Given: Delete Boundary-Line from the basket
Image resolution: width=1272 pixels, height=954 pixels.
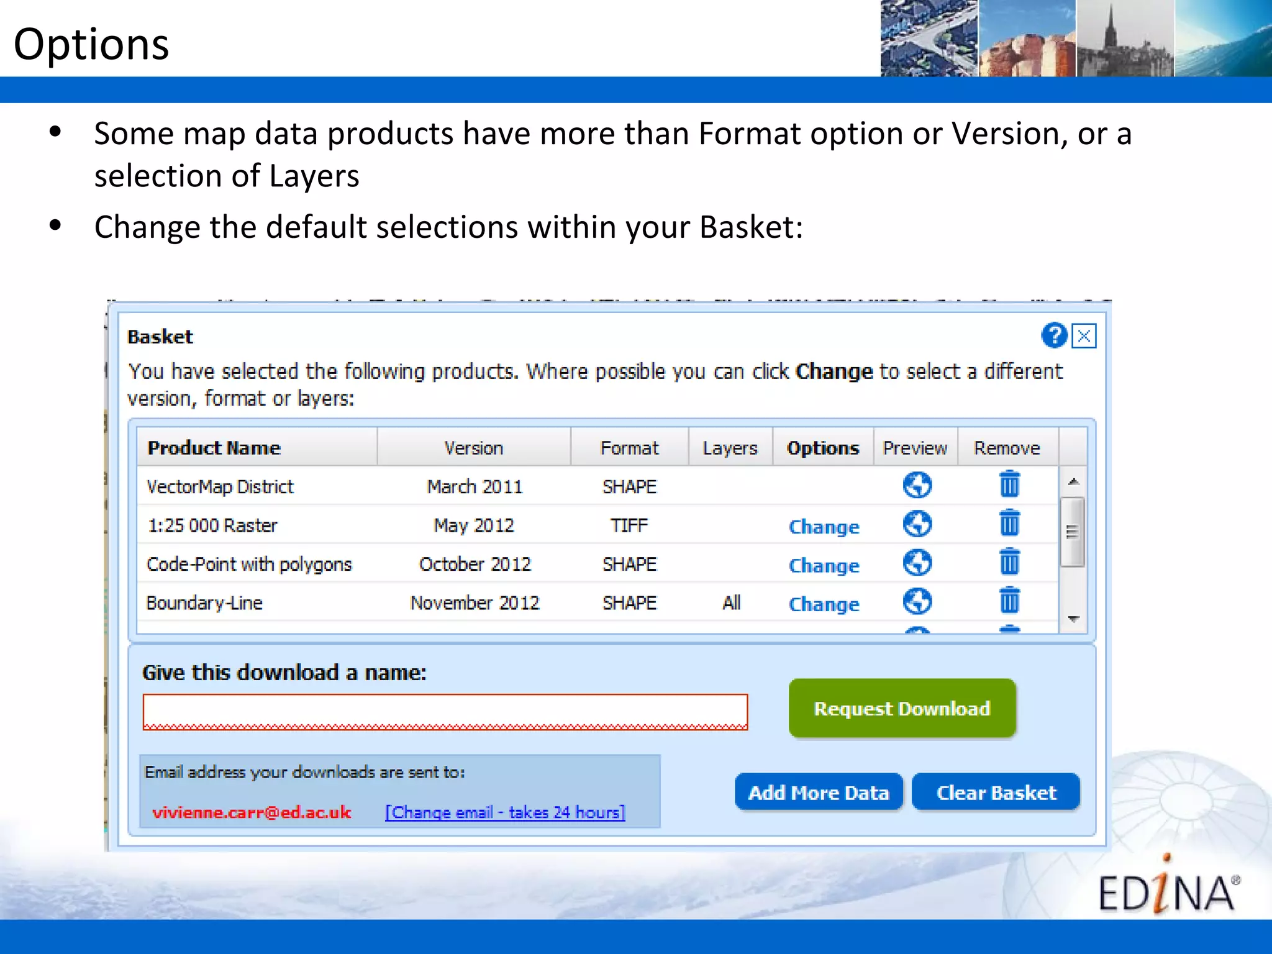Looking at the screenshot, I should (x=1010, y=601).
